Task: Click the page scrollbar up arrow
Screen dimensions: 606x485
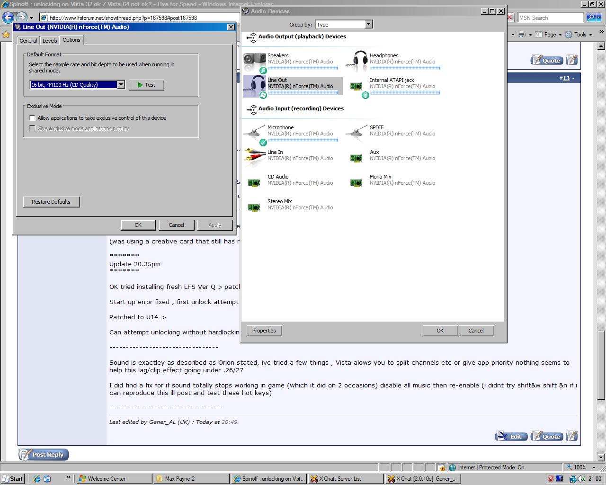Action: tap(601, 46)
